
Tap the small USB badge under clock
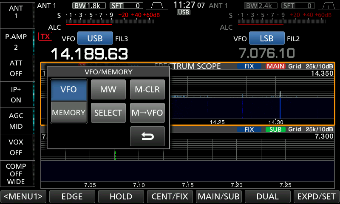[184, 13]
